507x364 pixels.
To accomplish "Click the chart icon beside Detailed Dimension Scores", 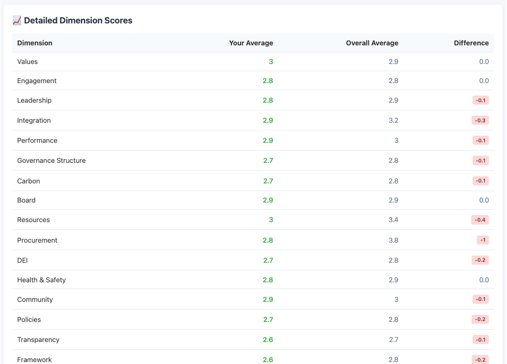I will pyautogui.click(x=17, y=21).
